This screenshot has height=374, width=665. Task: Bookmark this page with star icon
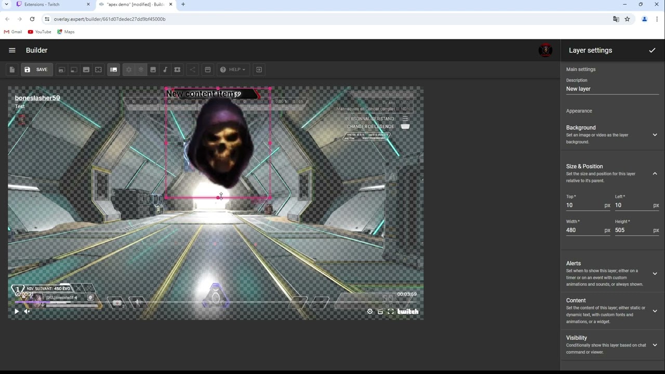[627, 19]
